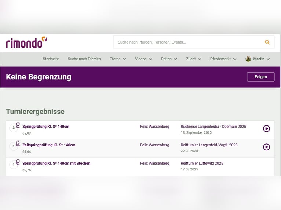Open Martin's user account menu arrow
This screenshot has height=210, width=281.
tap(268, 59)
